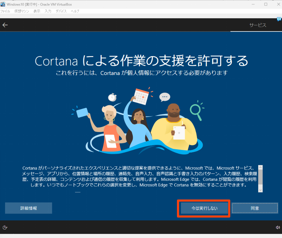The width and height of the screenshot is (282, 238).
Task: Maximize the VirtualBox window
Action: tap(266, 4)
